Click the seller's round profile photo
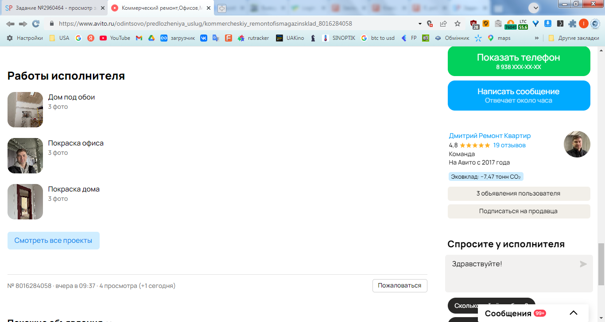Screen dimensions: 605x322 (x=577, y=144)
